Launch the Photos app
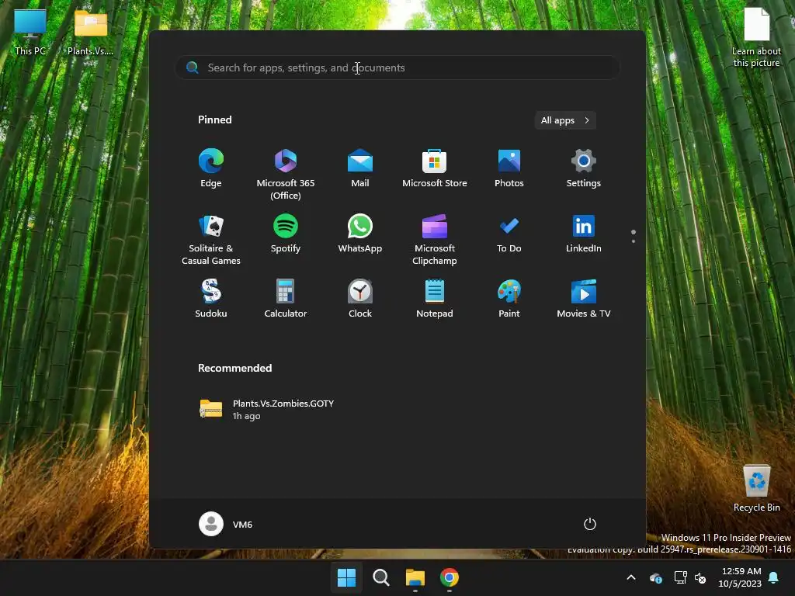Screen dimensions: 795x596 tap(509, 168)
